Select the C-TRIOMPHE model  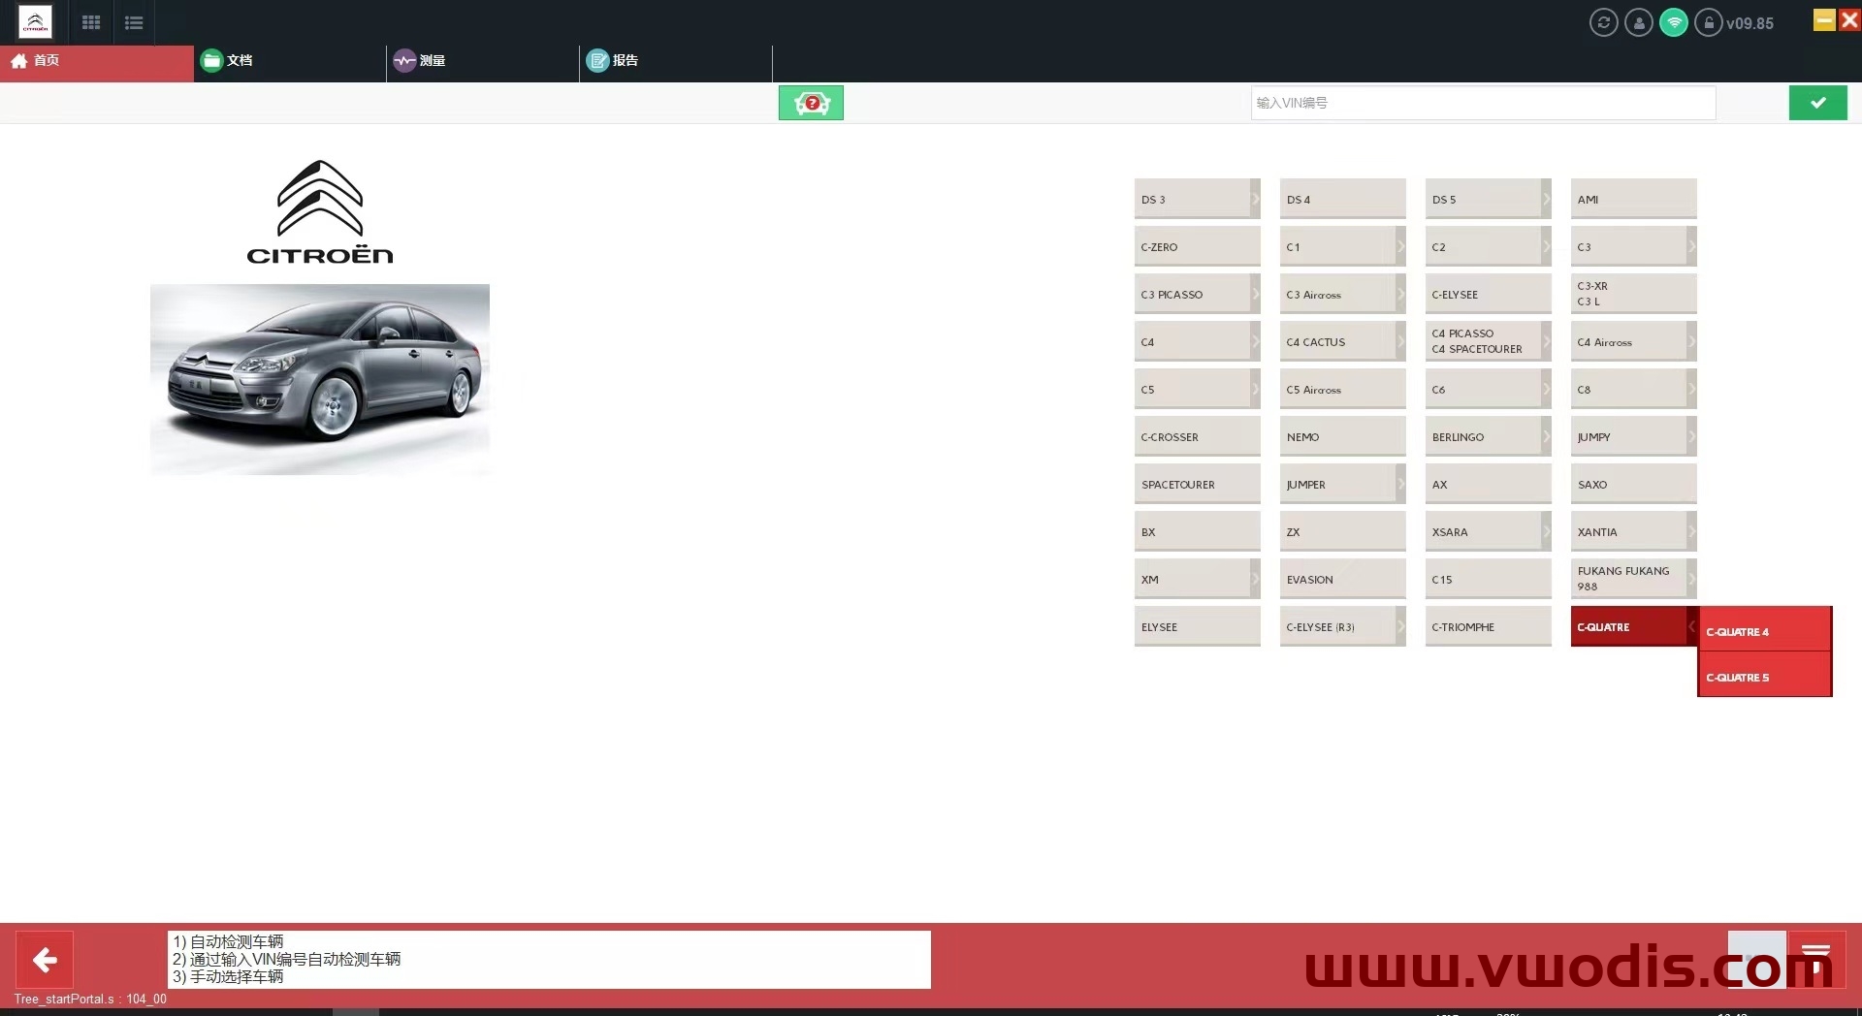[1488, 626]
